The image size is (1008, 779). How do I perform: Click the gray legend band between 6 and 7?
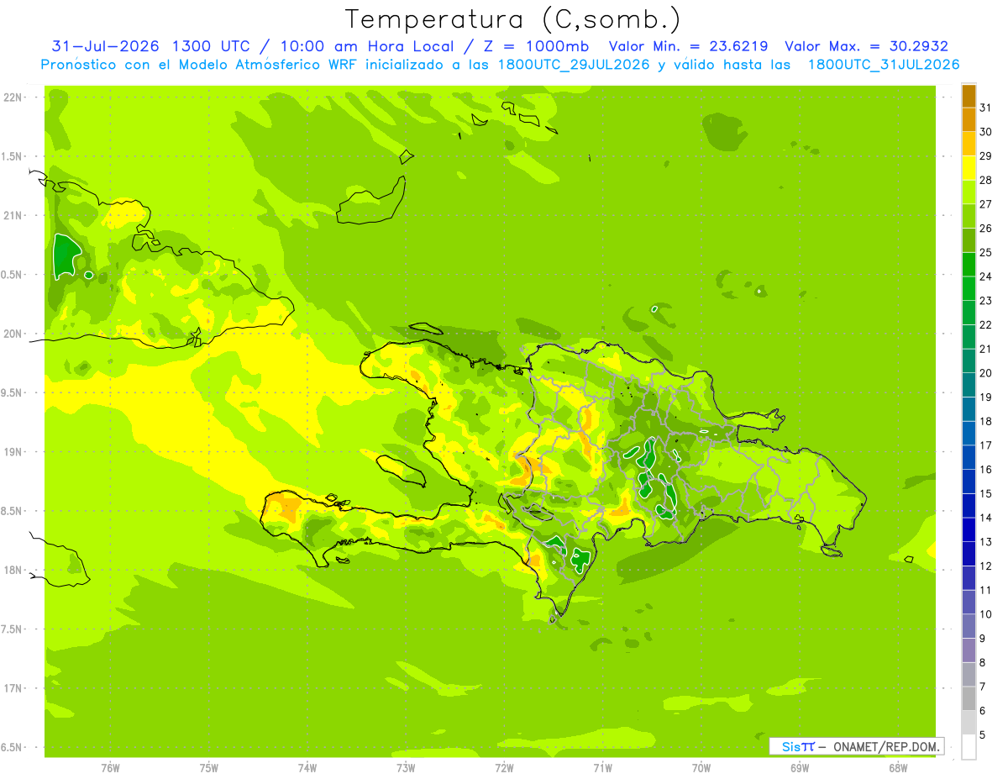(x=969, y=698)
